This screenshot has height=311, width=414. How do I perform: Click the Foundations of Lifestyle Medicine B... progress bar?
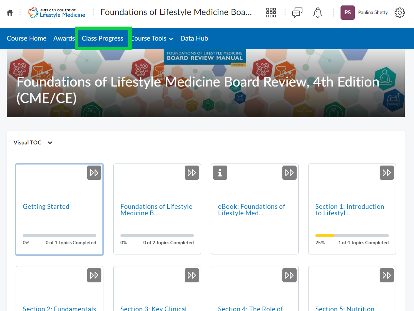point(157,235)
